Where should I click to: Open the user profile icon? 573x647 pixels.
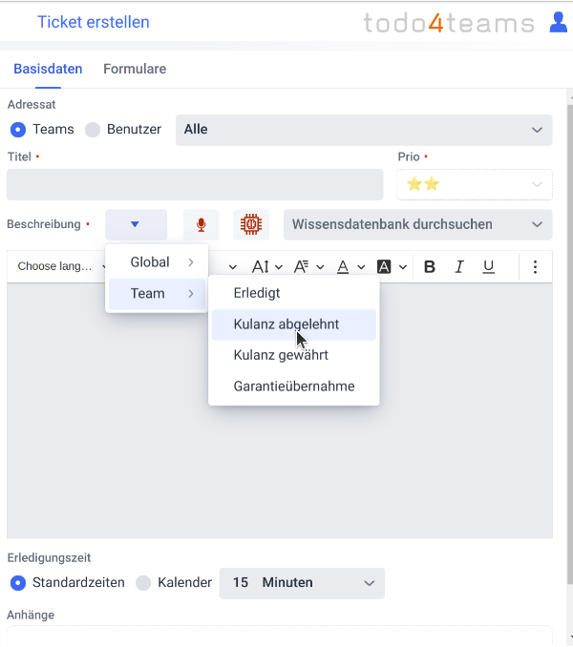coord(558,22)
